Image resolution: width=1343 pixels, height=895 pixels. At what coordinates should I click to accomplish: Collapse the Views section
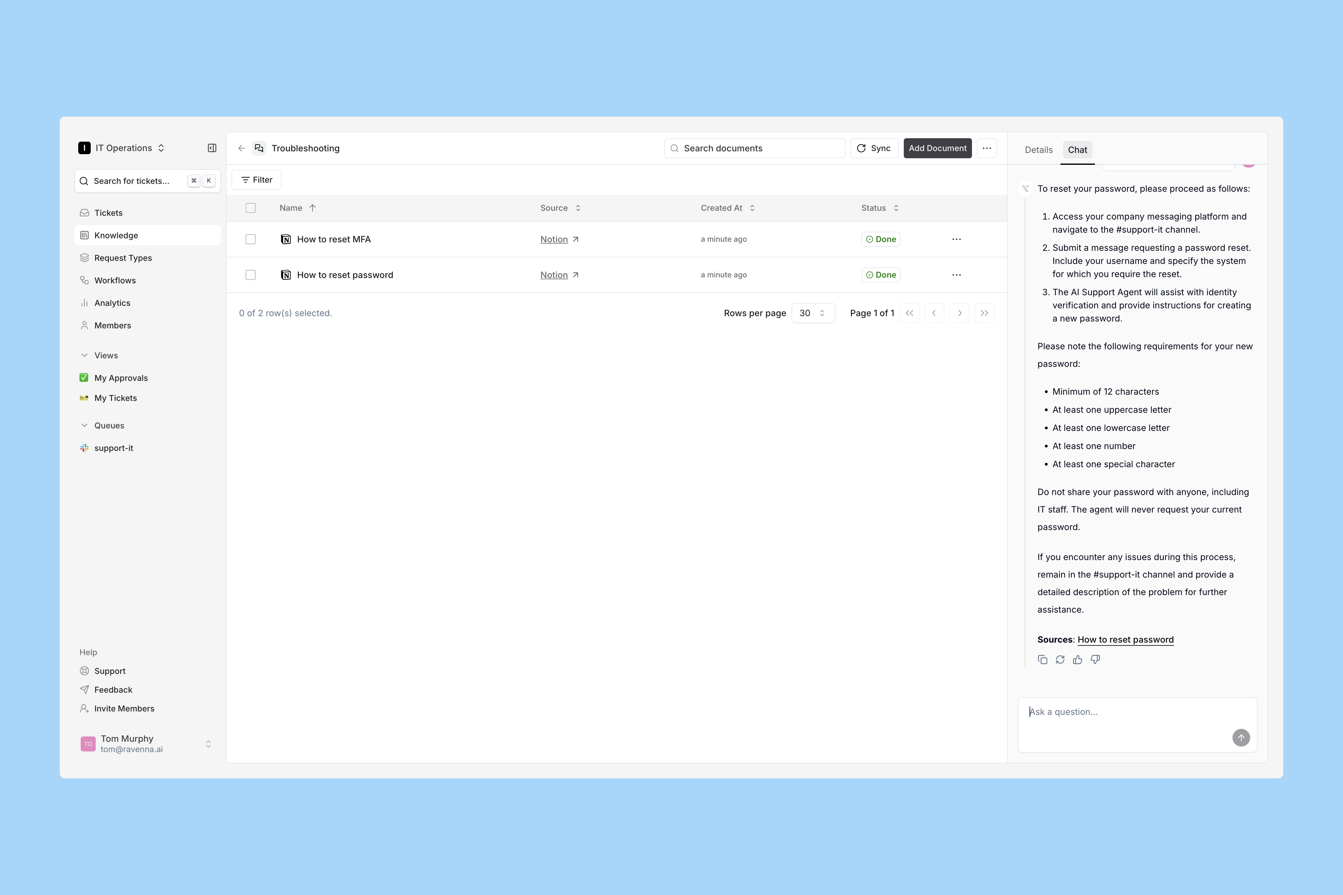point(84,355)
